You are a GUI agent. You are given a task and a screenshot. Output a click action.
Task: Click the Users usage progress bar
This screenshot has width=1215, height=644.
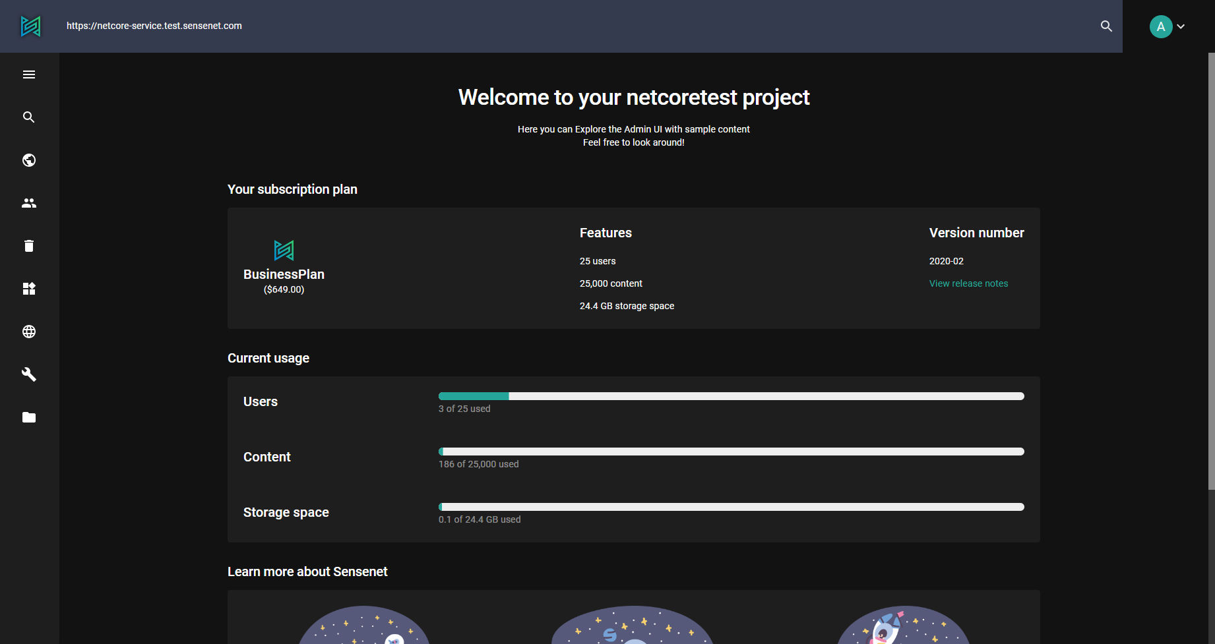click(x=732, y=396)
